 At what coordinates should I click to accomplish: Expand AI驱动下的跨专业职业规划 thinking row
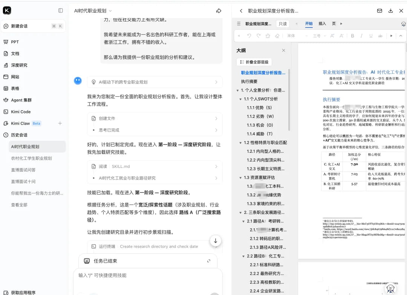tap(155, 82)
